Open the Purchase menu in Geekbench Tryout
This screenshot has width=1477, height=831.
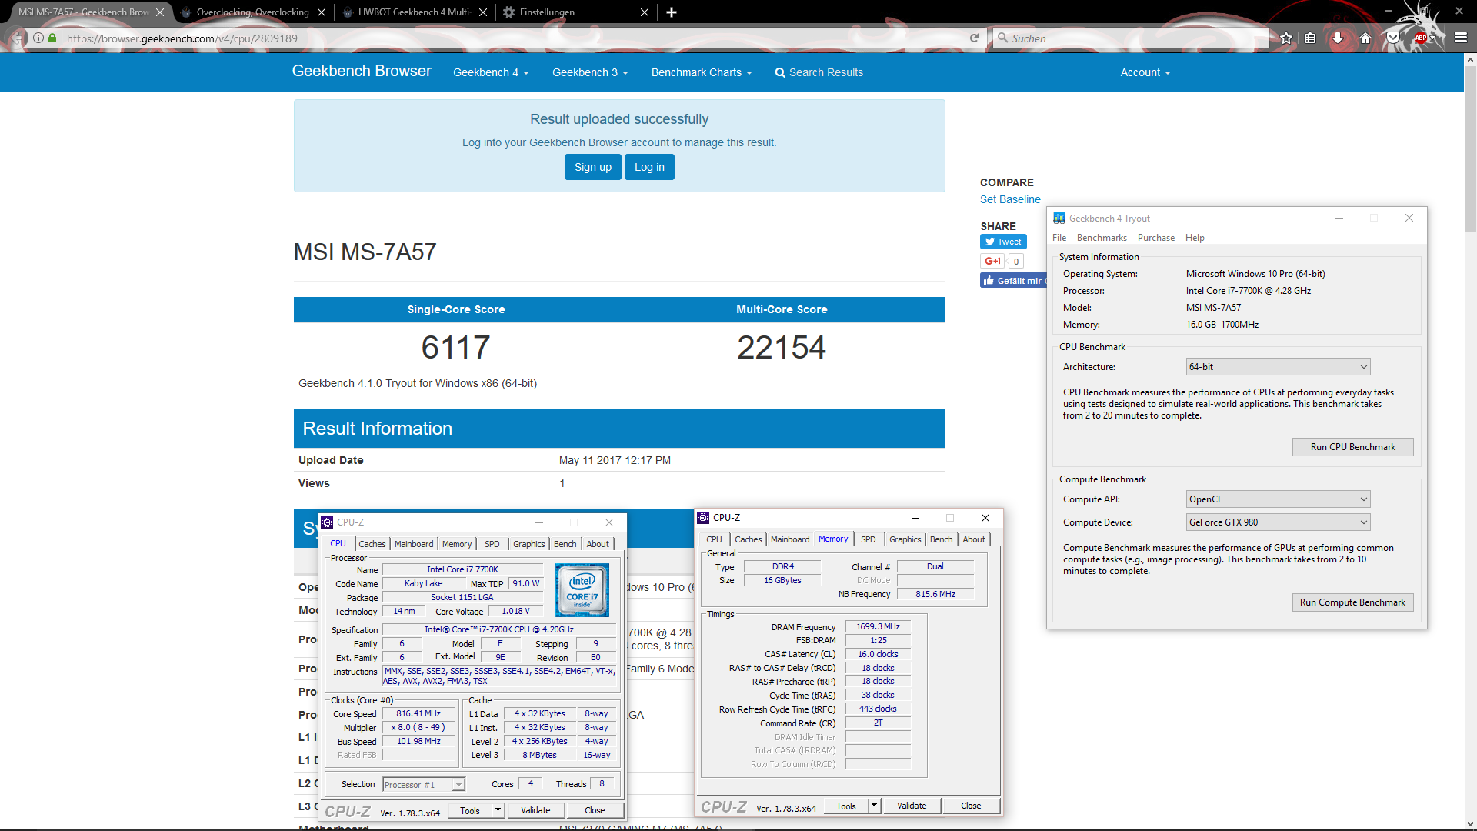[1156, 238]
